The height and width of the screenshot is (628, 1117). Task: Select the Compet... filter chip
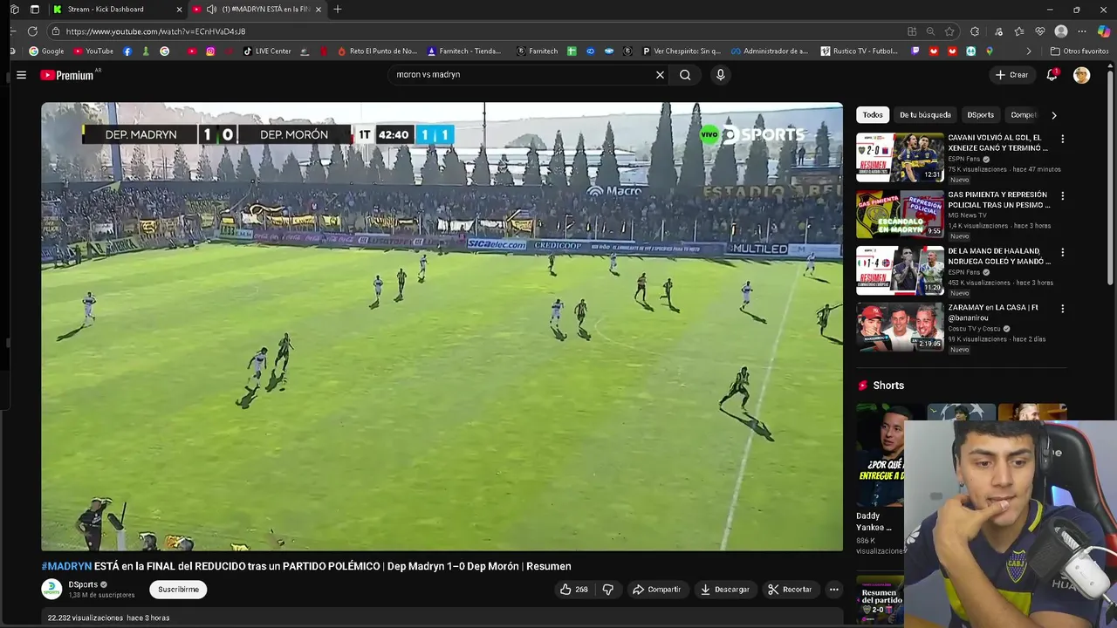click(x=1023, y=115)
